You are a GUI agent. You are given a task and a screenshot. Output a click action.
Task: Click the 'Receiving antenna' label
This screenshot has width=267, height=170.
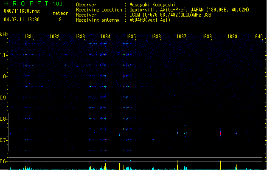[98, 20]
